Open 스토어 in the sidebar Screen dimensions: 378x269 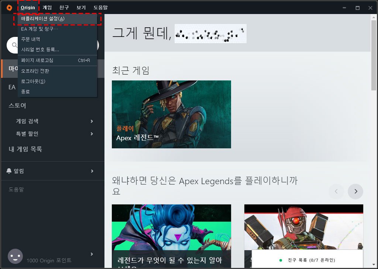(x=17, y=106)
